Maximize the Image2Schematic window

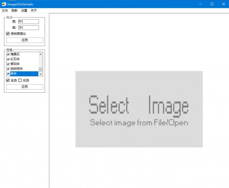tap(212, 4)
